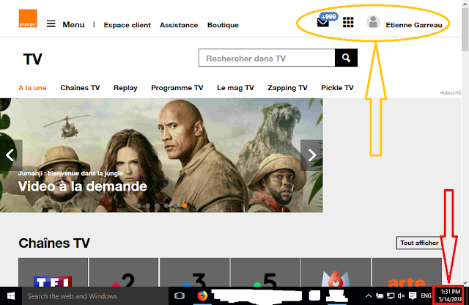Click the Menu label in header
469x305 pixels.
pyautogui.click(x=73, y=24)
